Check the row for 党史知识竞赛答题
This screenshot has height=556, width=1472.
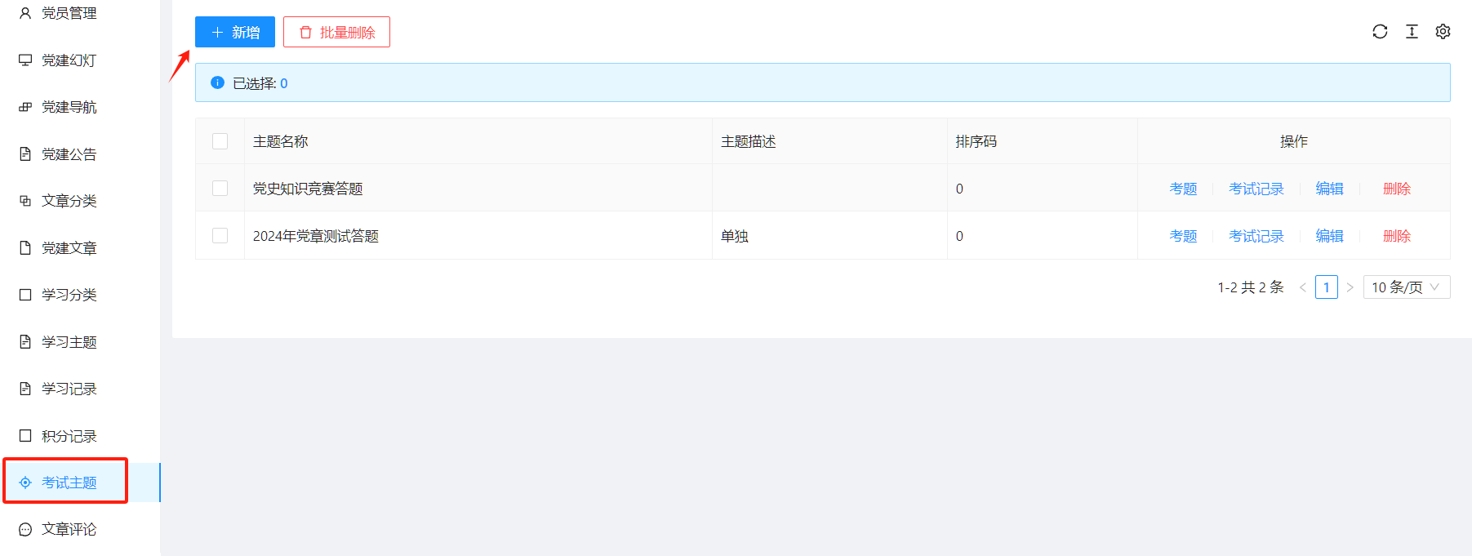tap(220, 189)
